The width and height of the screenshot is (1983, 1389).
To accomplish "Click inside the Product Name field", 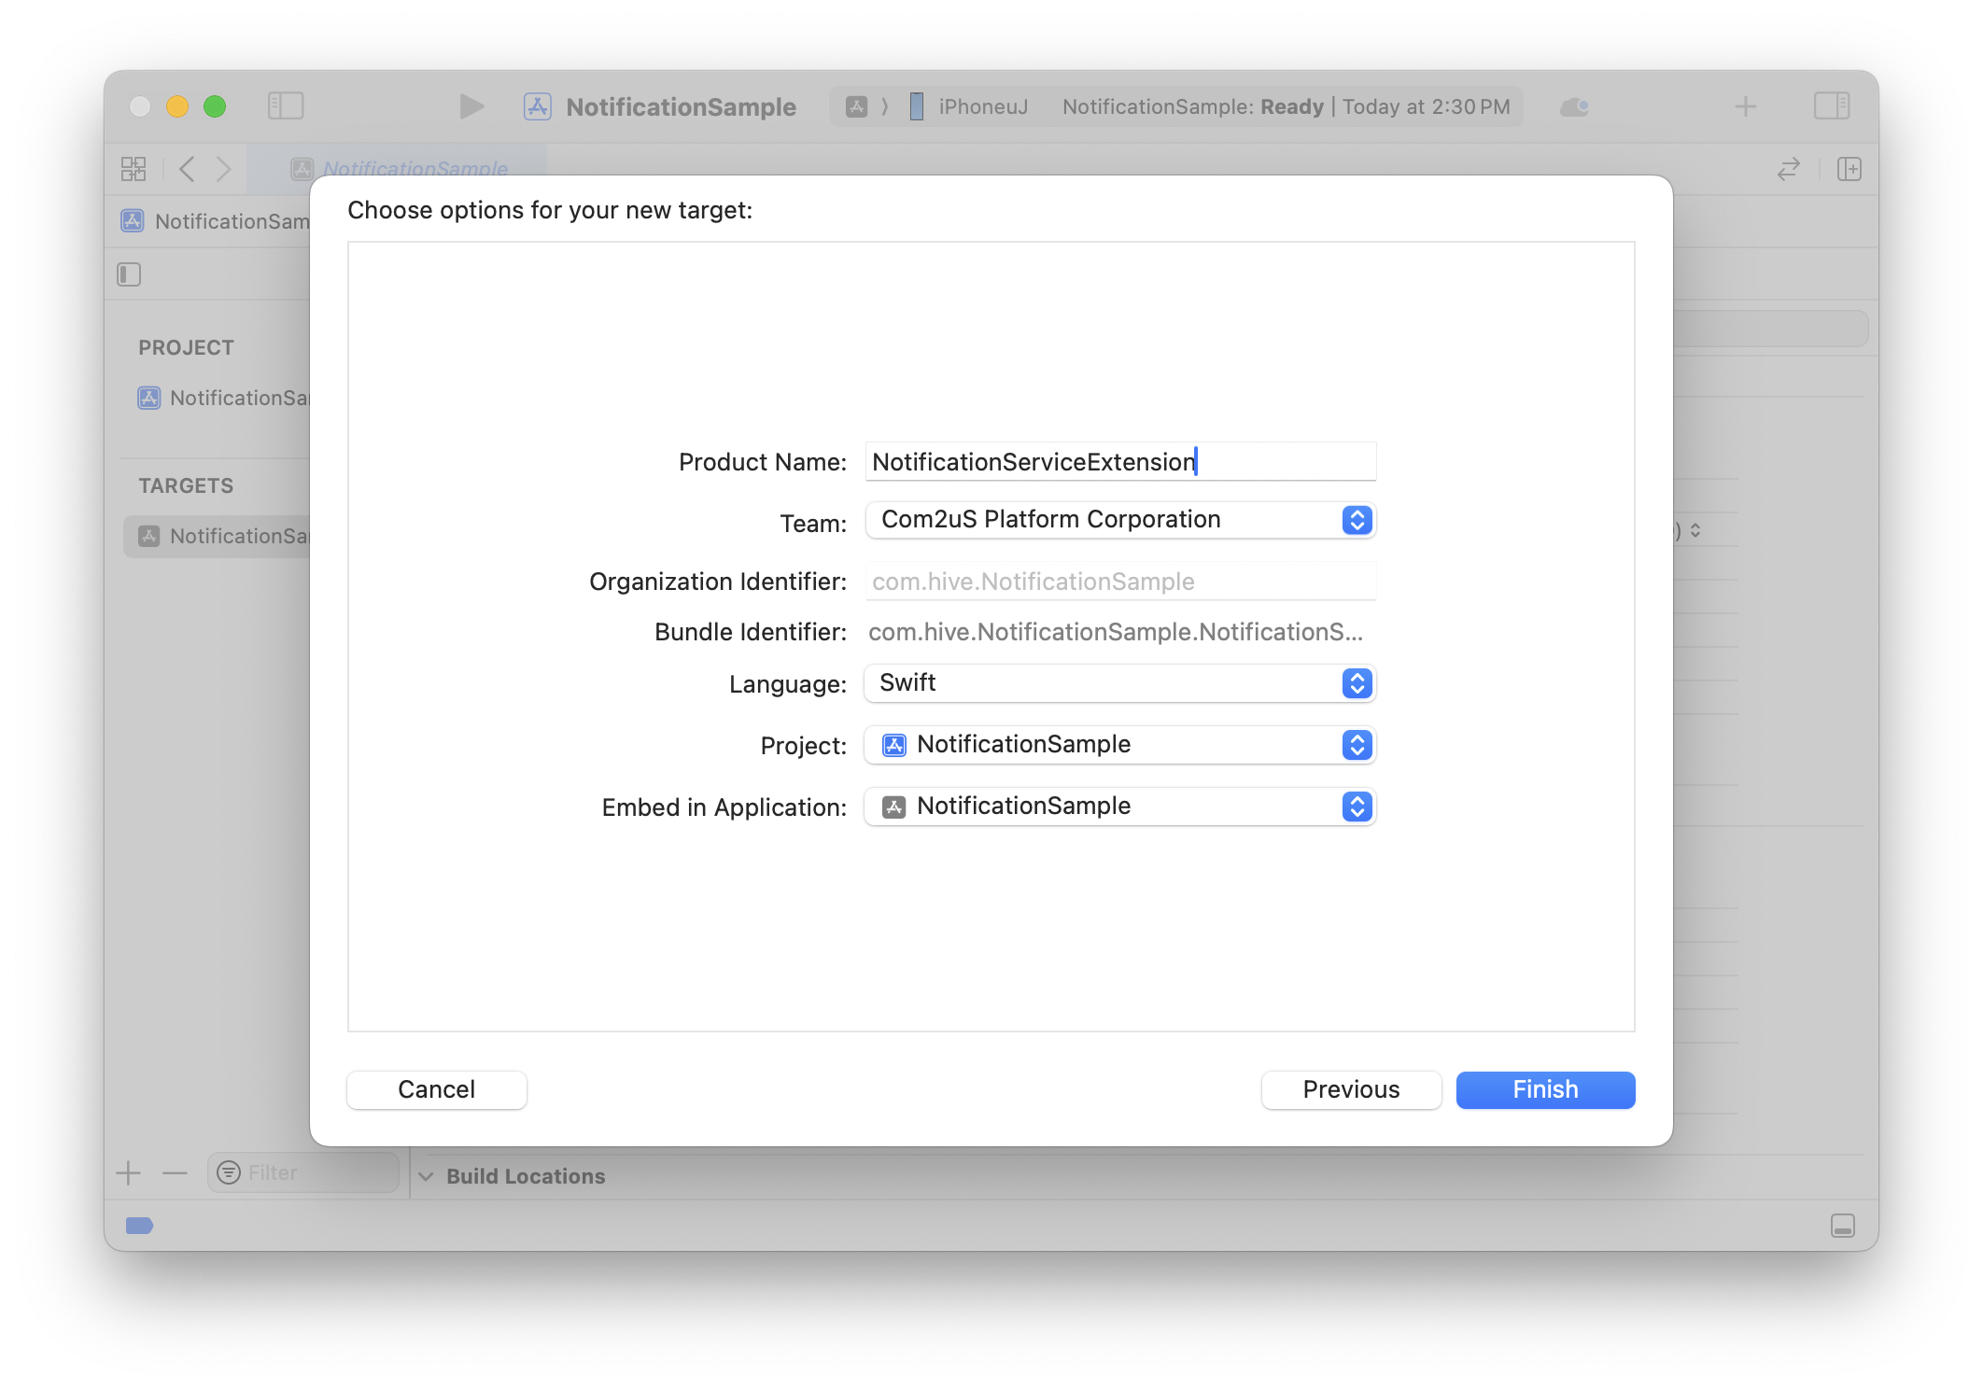I will coord(1119,461).
